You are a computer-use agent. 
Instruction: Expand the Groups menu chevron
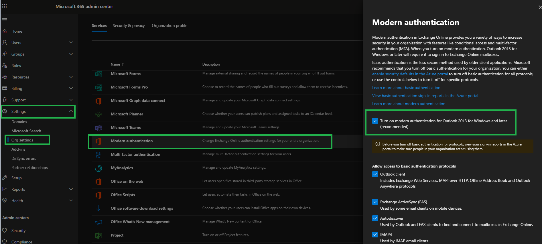[71, 54]
